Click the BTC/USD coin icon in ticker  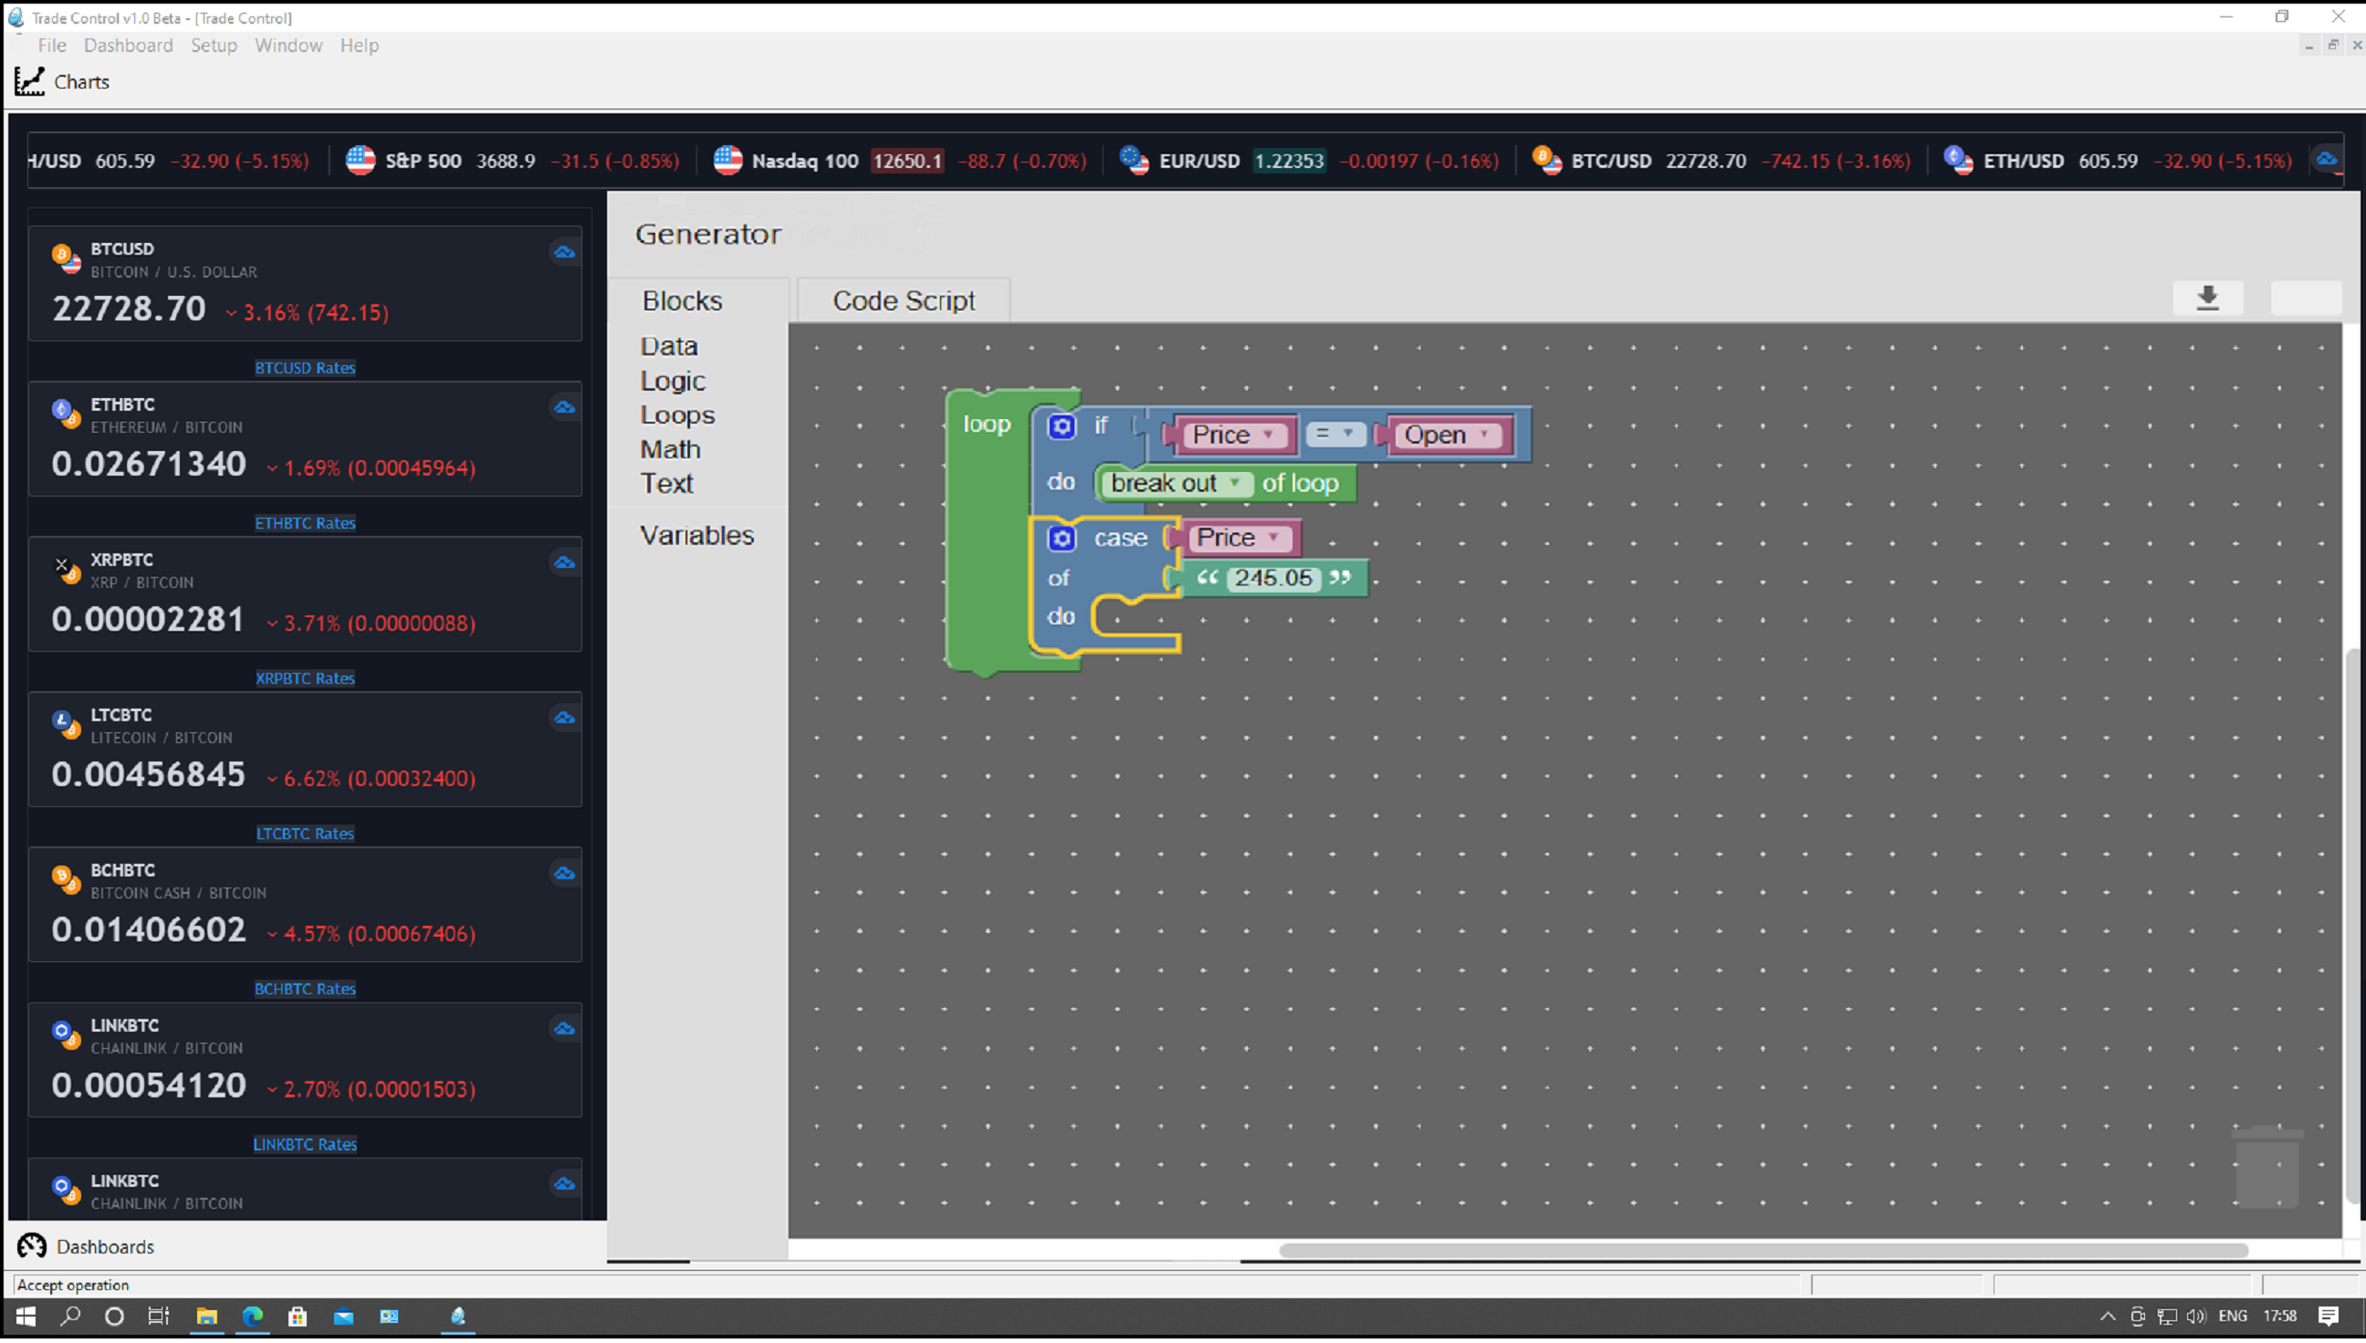1546,161
